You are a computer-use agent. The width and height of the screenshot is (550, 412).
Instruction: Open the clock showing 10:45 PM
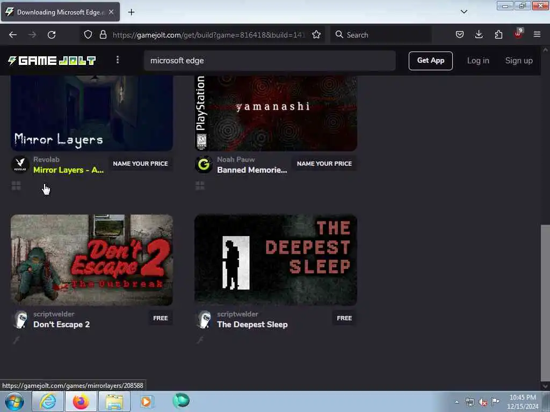pyautogui.click(x=523, y=402)
